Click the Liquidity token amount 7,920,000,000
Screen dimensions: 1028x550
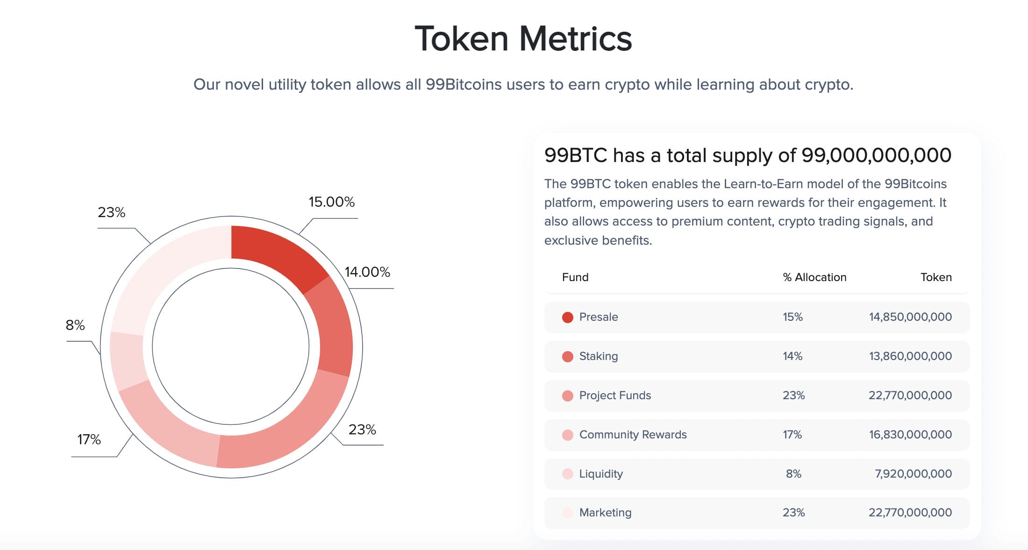point(913,474)
